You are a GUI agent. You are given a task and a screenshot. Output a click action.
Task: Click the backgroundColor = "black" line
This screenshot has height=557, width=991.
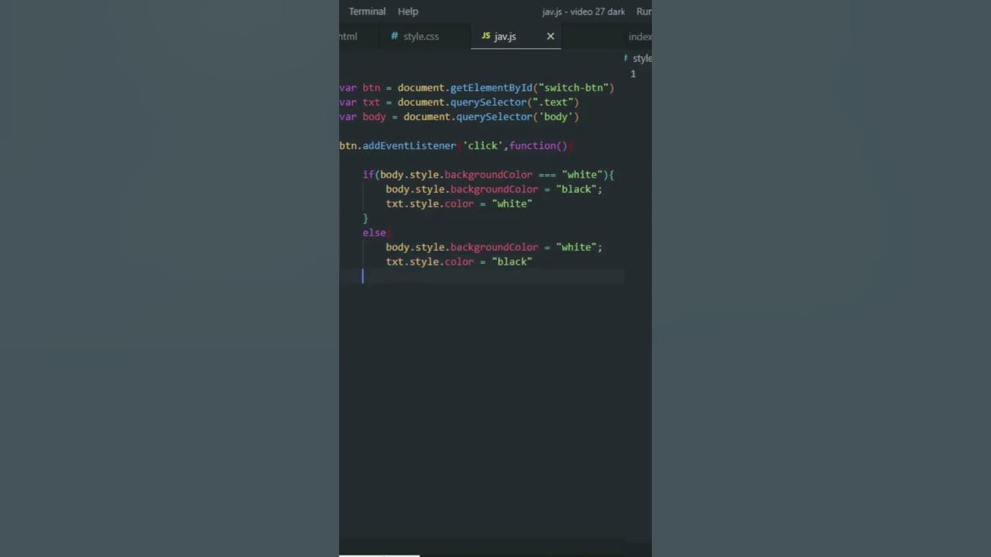pos(494,190)
